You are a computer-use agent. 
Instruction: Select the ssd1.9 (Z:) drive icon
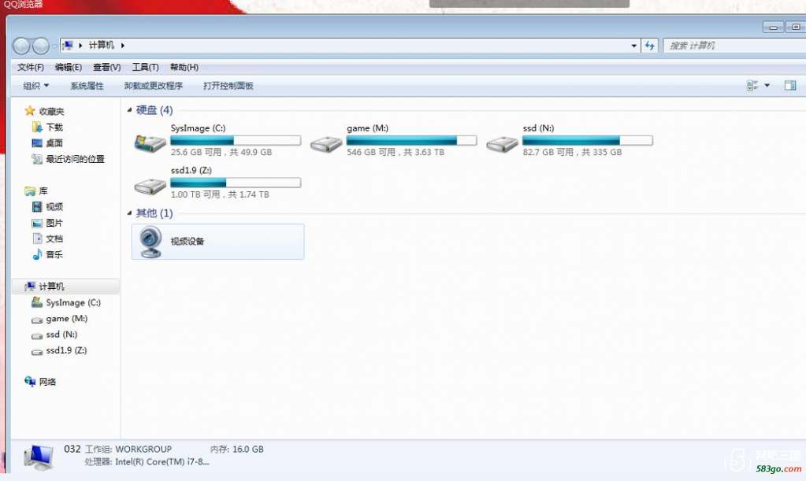pos(150,187)
